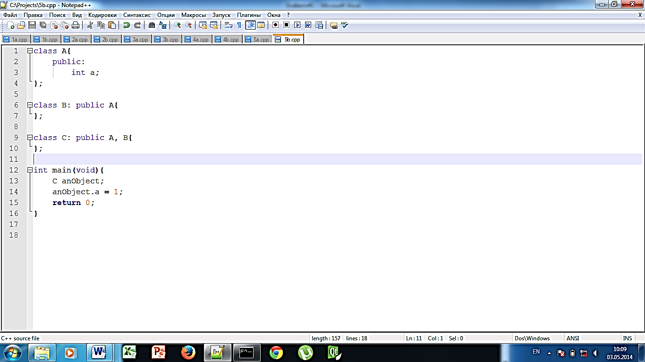Cut selection with the scissors icon

click(x=90, y=25)
